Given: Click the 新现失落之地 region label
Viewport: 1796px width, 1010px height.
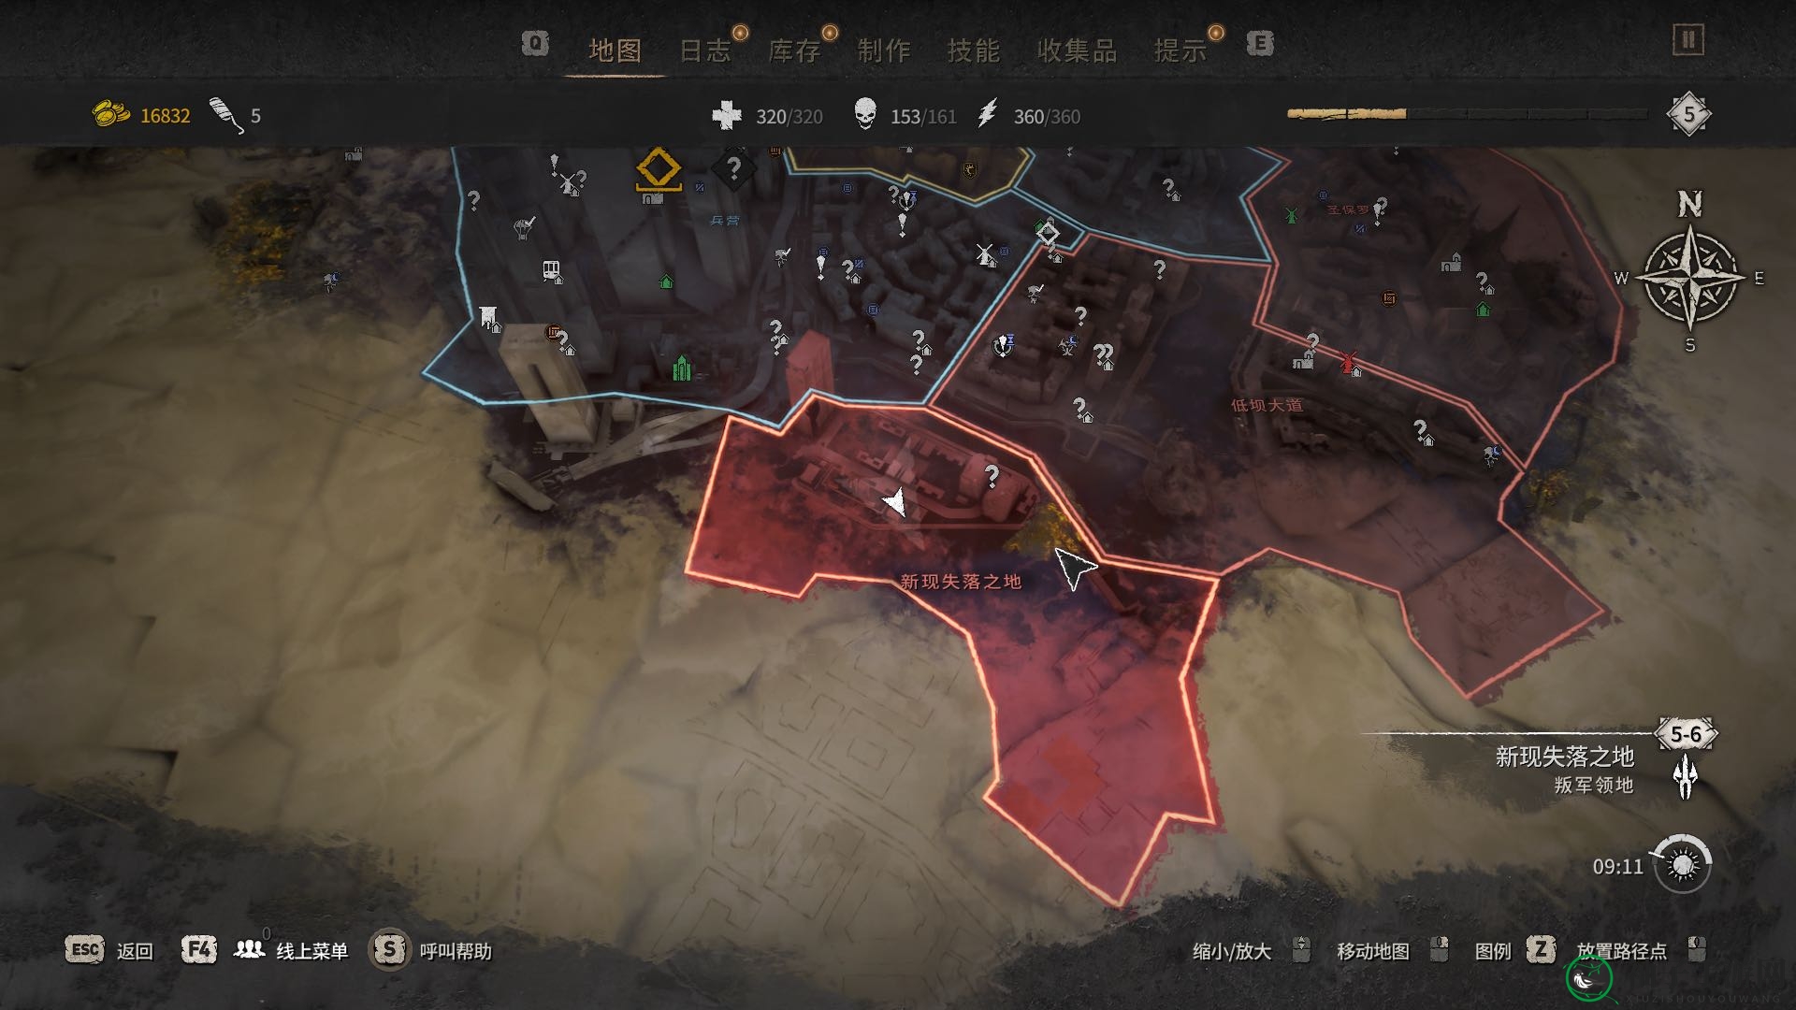Looking at the screenshot, I should tap(961, 582).
